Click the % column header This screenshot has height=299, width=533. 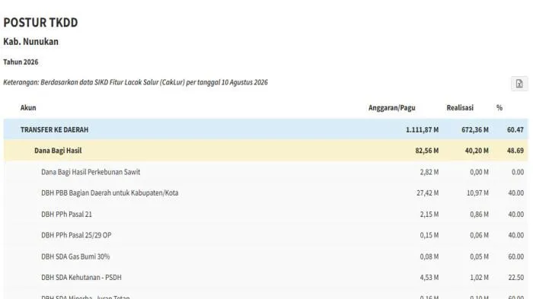[x=499, y=108]
